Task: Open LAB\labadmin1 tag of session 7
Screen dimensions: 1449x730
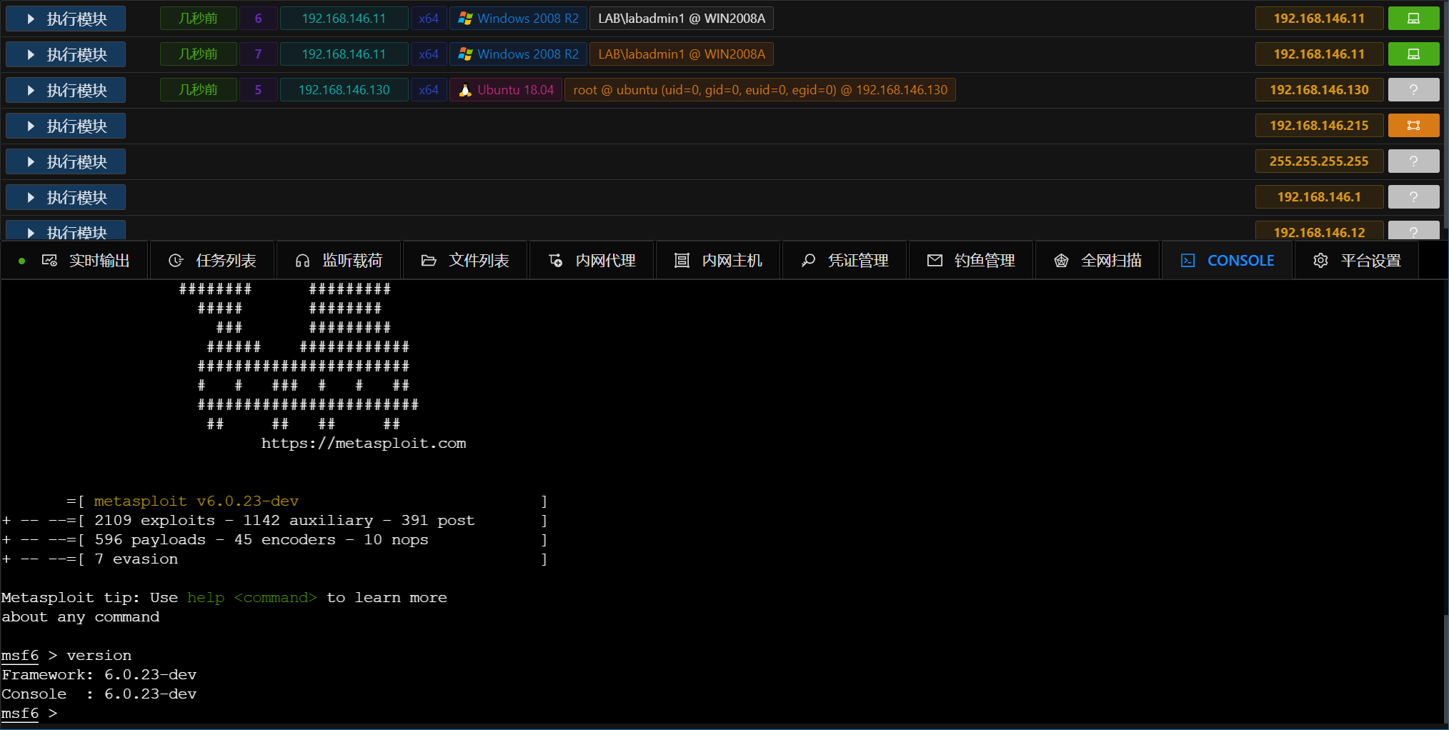Action: (681, 54)
